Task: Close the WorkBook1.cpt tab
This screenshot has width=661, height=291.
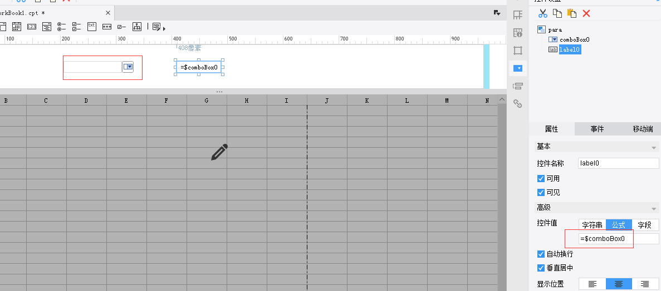Action: (109, 13)
